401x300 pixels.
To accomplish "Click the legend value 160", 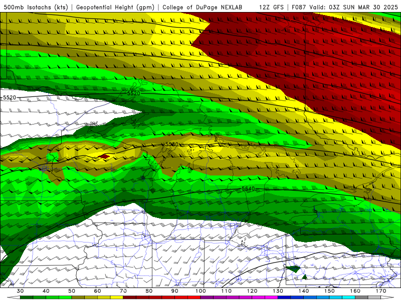I will coord(355,291).
